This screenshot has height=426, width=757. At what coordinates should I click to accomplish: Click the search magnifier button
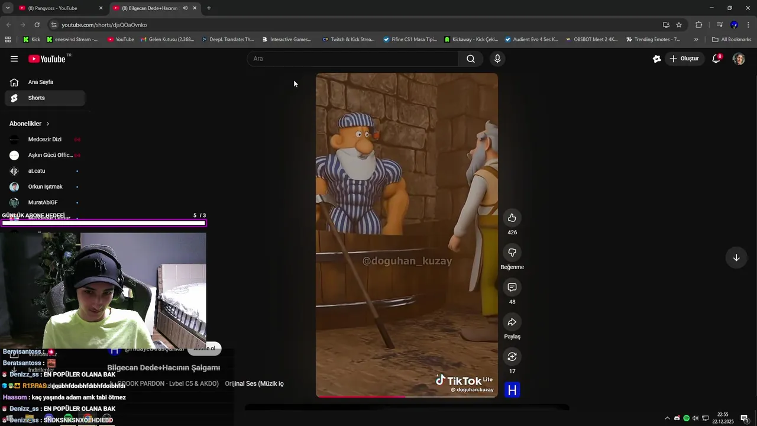click(x=471, y=59)
